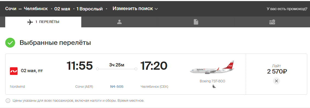This screenshot has height=108, width=310.
Task: Click the 02 мая date in header
Action: click(x=62, y=9)
